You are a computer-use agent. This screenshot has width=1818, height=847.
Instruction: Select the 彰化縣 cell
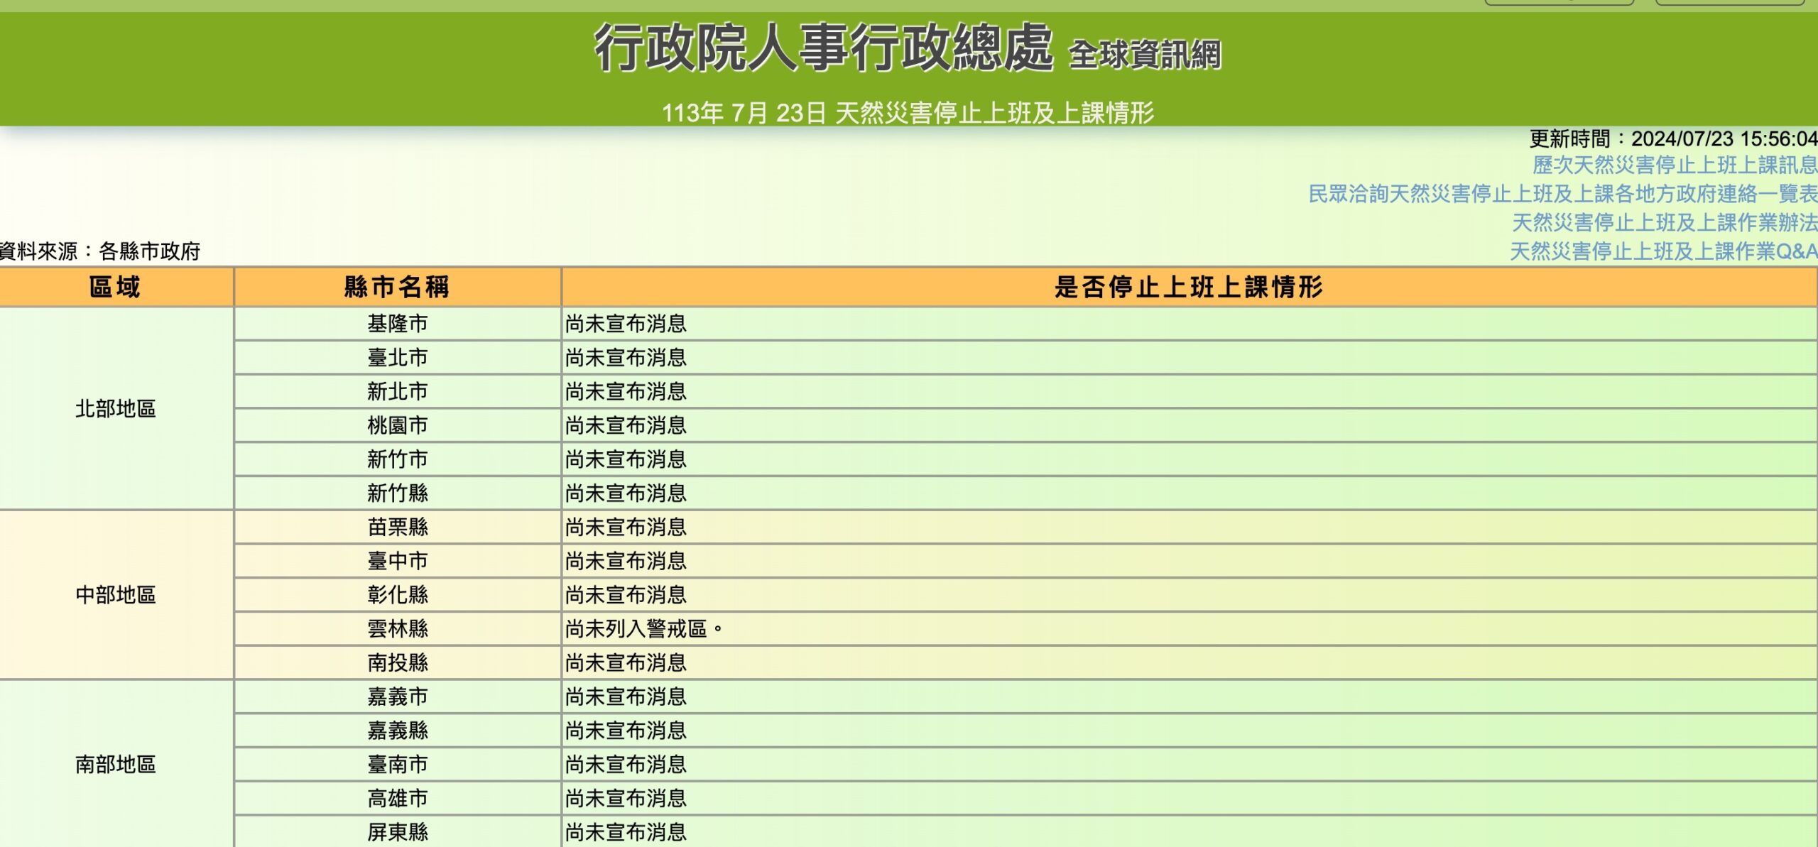pos(398,594)
